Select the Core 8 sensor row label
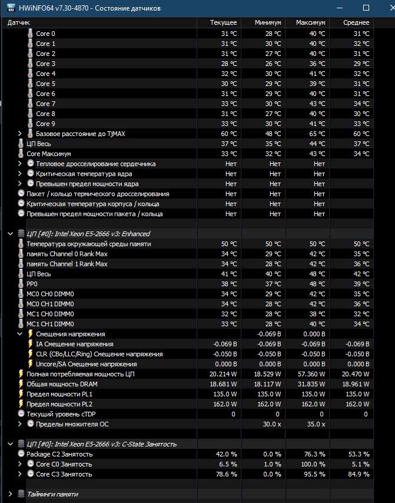This screenshot has height=503, width=395. coord(45,114)
